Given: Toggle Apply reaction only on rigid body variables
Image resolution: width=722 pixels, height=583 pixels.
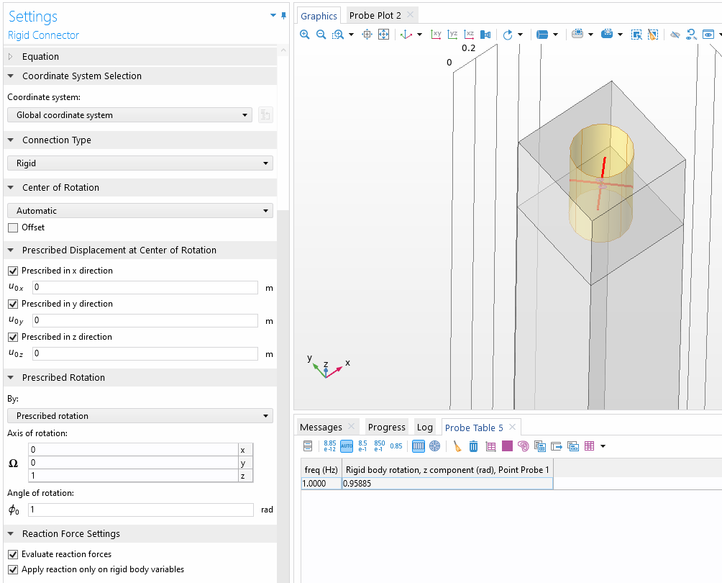Looking at the screenshot, I should (13, 569).
